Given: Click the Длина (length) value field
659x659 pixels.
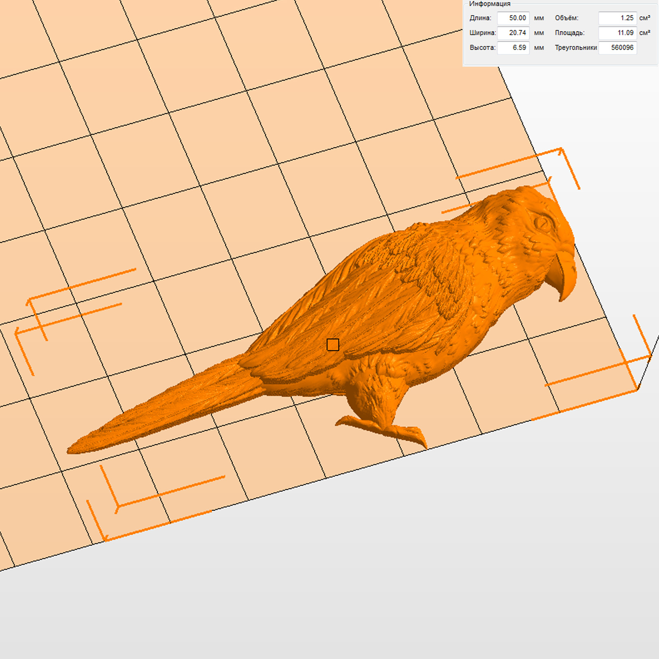Looking at the screenshot, I should 513,18.
